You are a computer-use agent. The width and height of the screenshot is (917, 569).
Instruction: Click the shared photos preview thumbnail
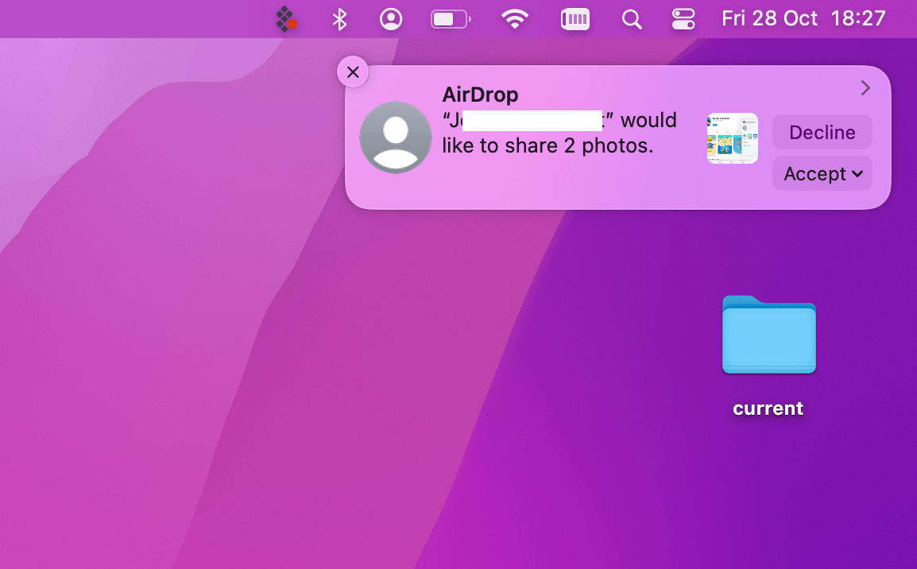coord(731,137)
